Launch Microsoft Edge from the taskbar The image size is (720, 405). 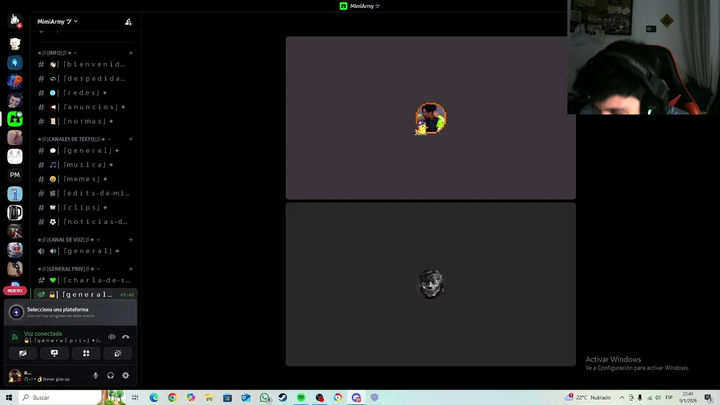point(154,398)
